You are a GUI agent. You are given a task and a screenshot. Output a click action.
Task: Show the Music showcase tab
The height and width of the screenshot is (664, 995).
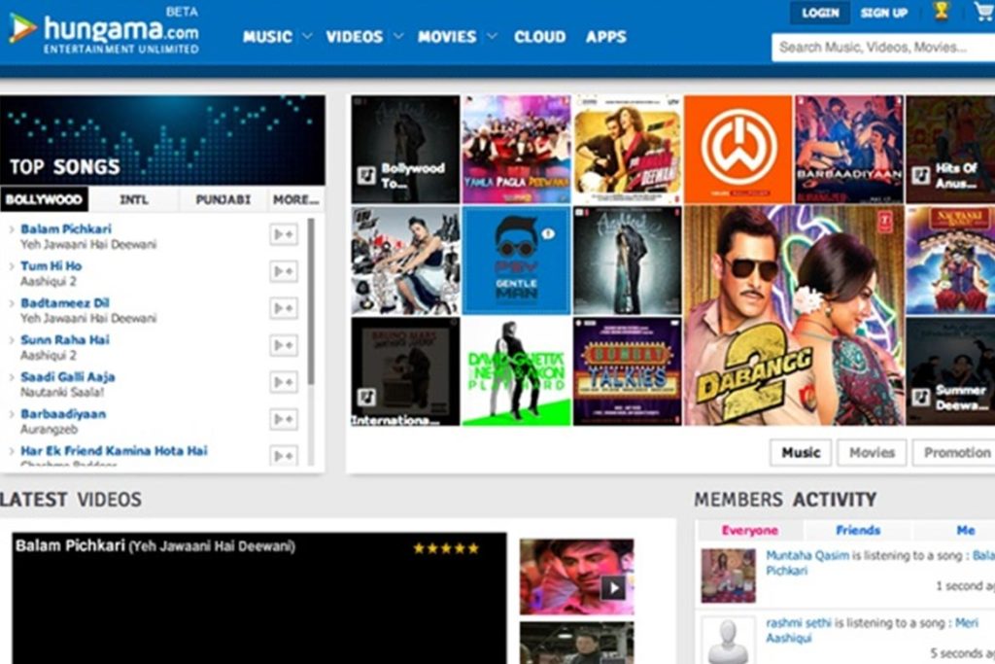[801, 453]
